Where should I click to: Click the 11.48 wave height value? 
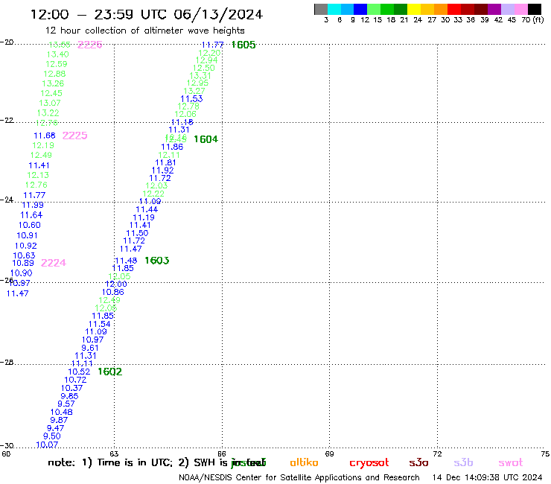click(x=126, y=261)
